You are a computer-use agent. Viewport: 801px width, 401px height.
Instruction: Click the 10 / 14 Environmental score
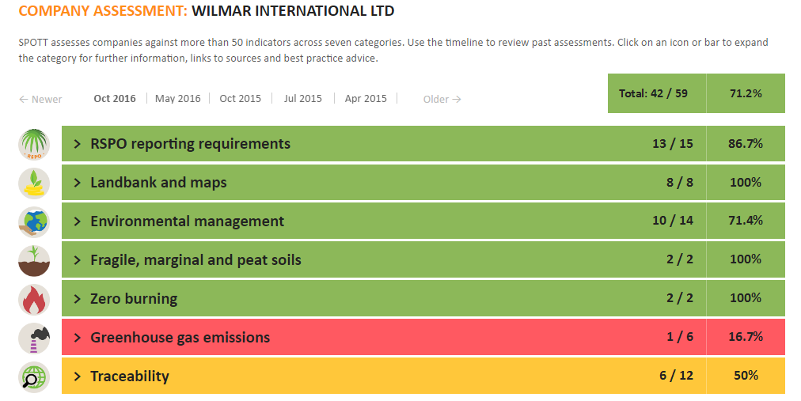coord(672,221)
